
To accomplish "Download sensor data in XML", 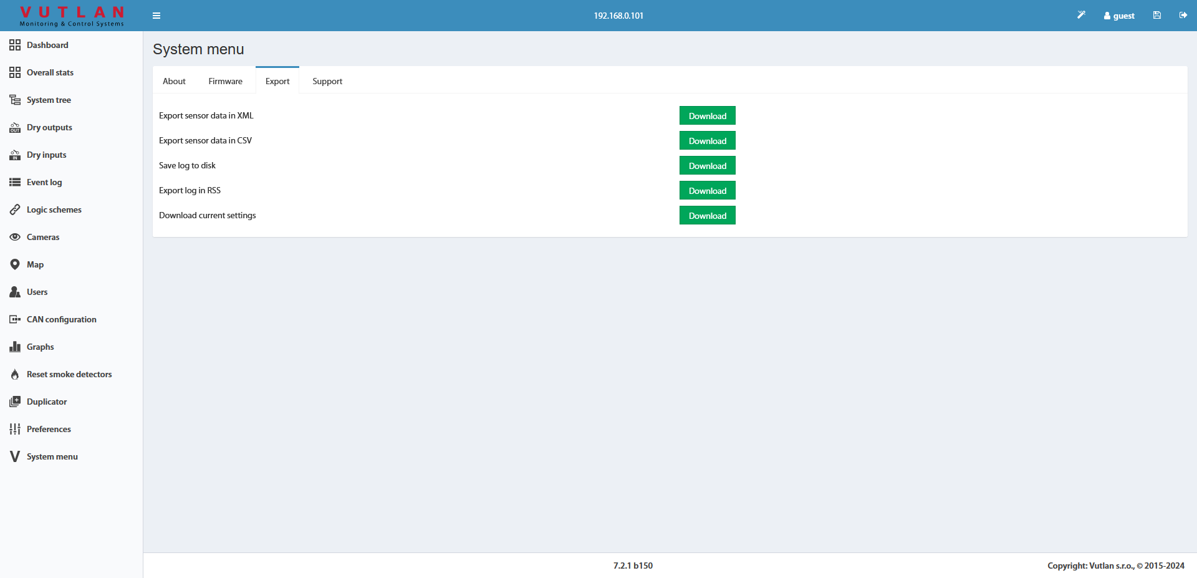I will click(x=707, y=115).
